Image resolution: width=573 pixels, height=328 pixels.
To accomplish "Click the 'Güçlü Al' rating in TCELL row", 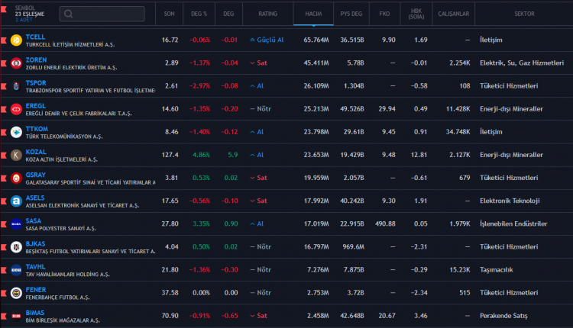I will (267, 40).
